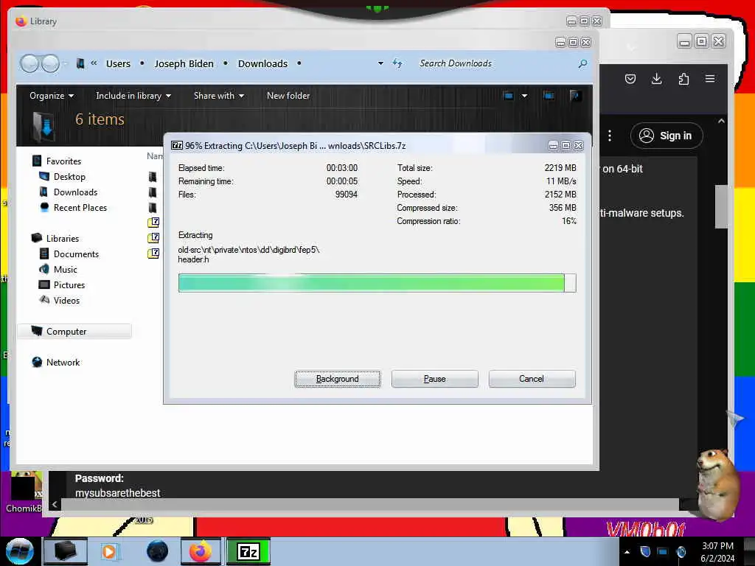The image size is (755, 566).
Task: Click the Name column header
Action: (155, 156)
